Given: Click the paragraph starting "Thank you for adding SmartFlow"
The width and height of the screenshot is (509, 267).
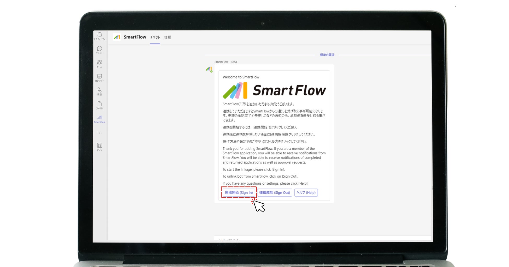Looking at the screenshot, I should pyautogui.click(x=274, y=155).
